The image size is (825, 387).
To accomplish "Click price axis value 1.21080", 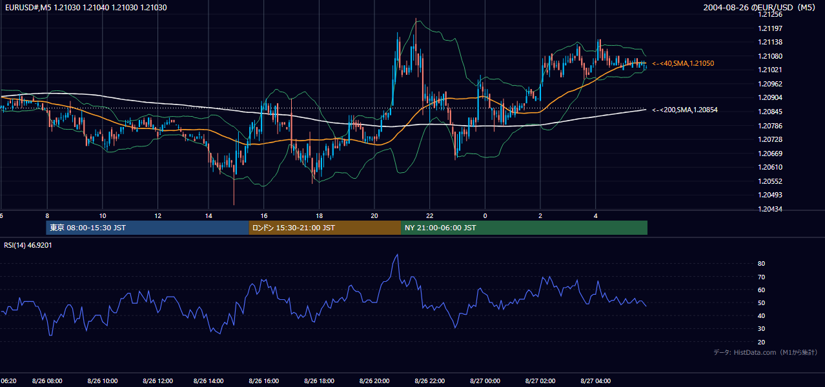I will click(771, 56).
